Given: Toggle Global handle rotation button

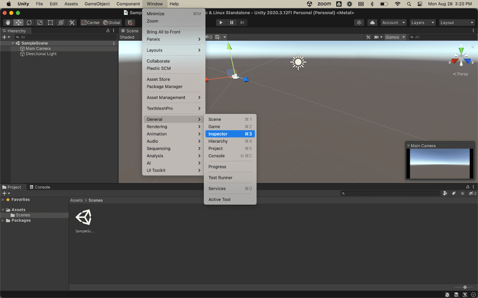Looking at the screenshot, I should (x=112, y=23).
